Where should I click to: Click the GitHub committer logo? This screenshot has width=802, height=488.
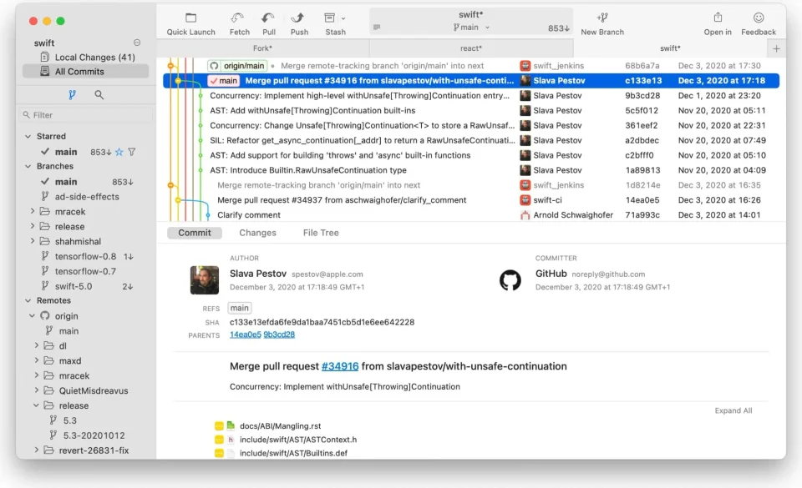[x=510, y=280]
